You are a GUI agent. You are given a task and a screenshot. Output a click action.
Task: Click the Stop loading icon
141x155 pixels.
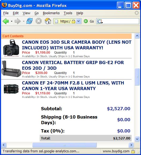pyautogui.click(x=39, y=21)
